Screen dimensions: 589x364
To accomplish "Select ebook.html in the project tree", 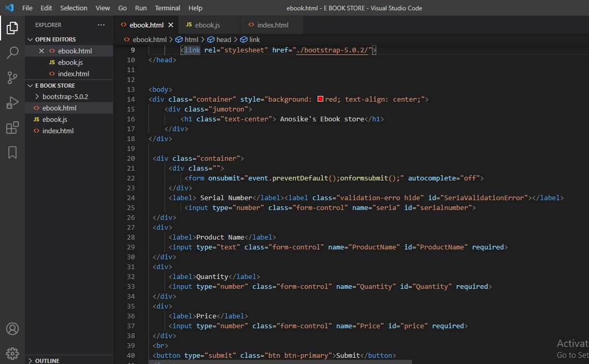I will [x=69, y=108].
